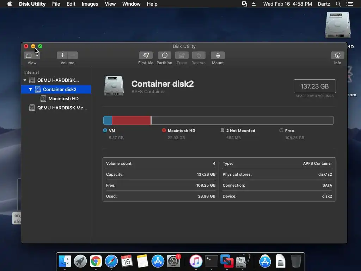Open the File menu
The height and width of the screenshot is (271, 361).
click(x=56, y=4)
